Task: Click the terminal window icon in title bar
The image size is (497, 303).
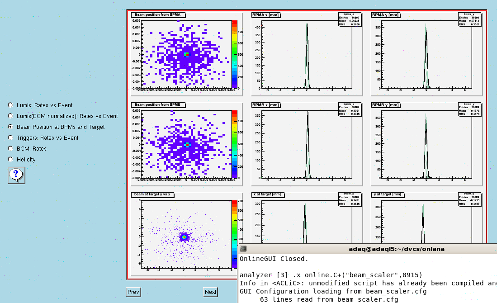Action: point(243,249)
